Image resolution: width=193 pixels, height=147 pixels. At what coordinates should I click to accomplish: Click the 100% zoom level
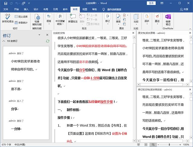coord(186,145)
